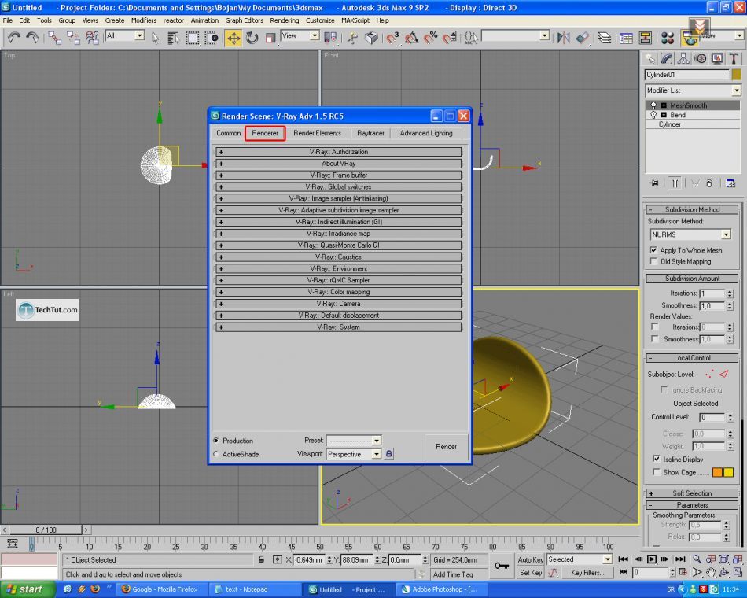The image size is (747, 598).
Task: Open Subdivision Method NURMS dropdown
Action: pyautogui.click(x=726, y=234)
